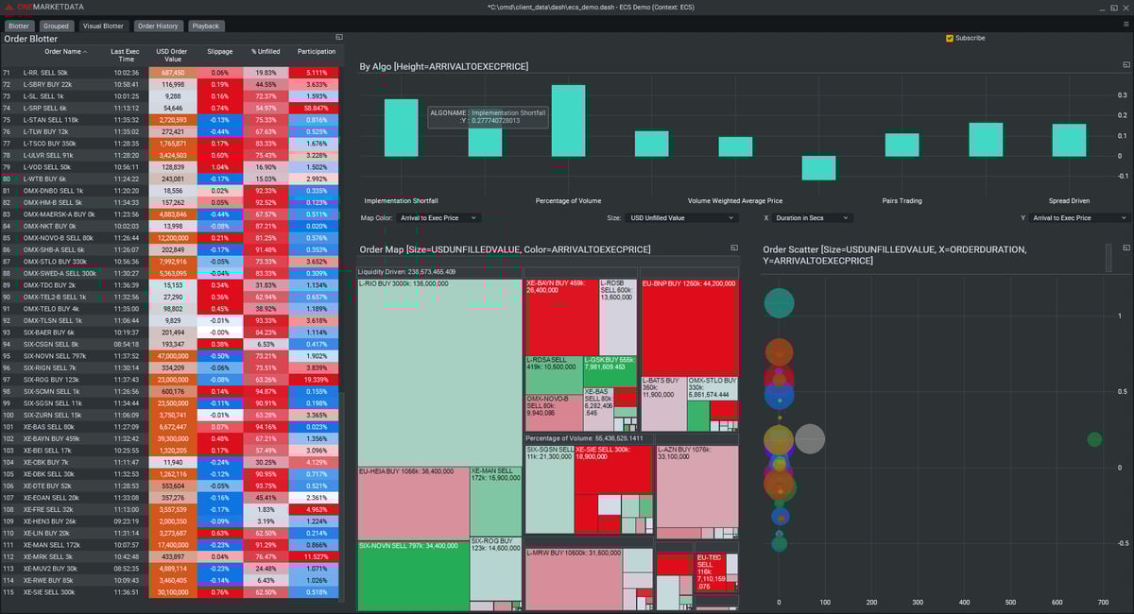1134x614 pixels.
Task: Select the XE-BAYN BUY 459k treemap tile
Action: (561, 316)
